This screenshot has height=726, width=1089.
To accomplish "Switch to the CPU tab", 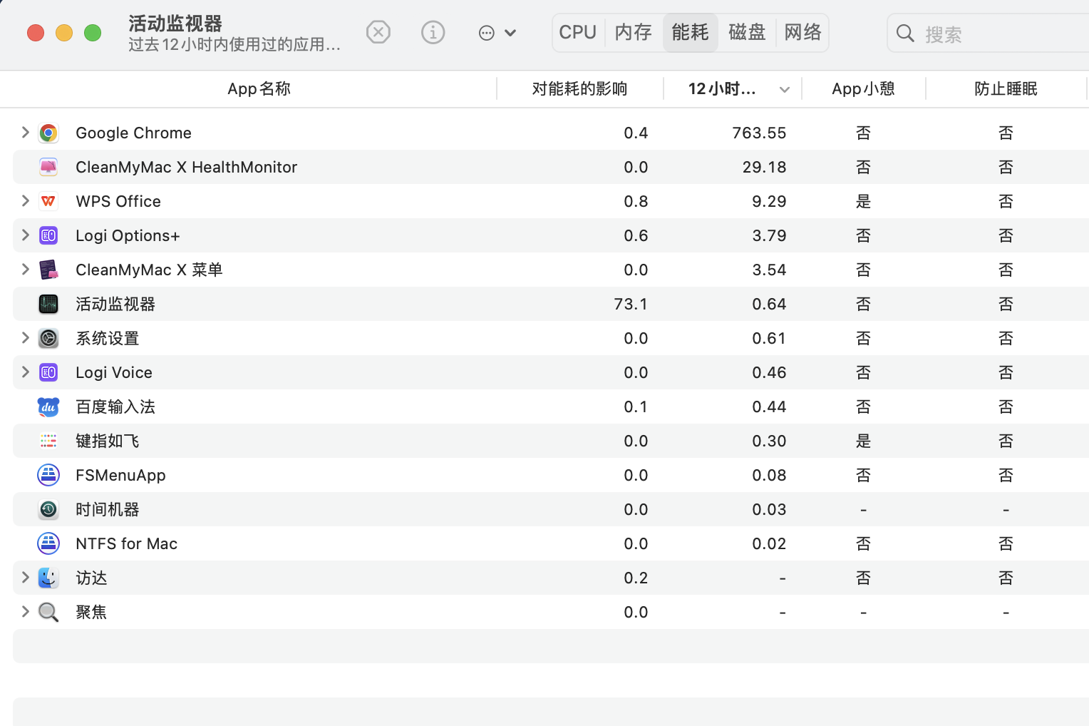I will pyautogui.click(x=577, y=33).
